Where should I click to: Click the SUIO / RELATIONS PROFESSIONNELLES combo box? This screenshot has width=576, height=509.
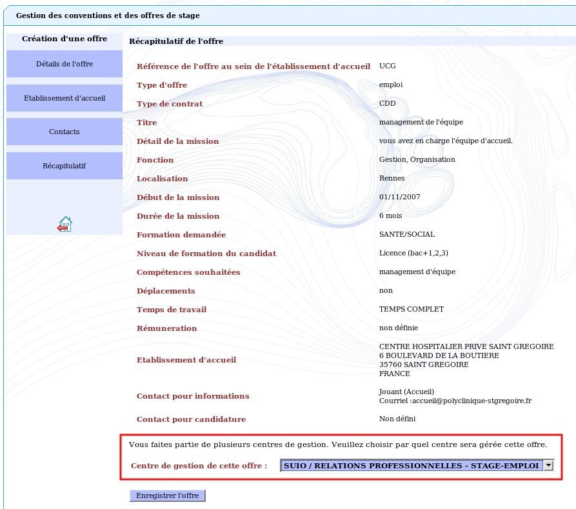click(411, 465)
